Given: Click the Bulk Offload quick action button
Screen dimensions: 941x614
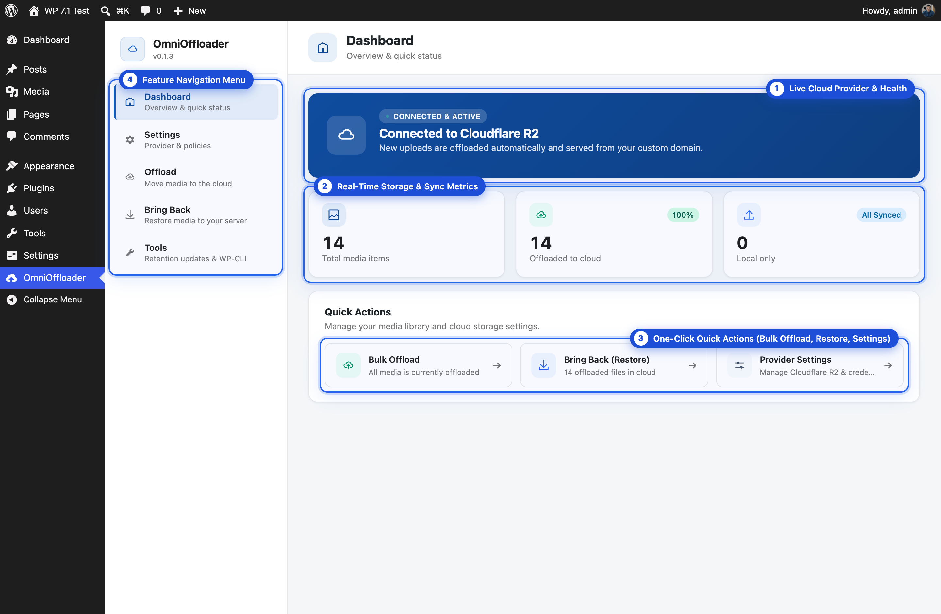Looking at the screenshot, I should pyautogui.click(x=418, y=365).
